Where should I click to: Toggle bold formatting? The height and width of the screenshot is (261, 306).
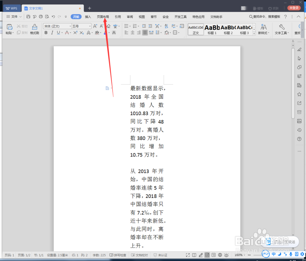[46, 32]
